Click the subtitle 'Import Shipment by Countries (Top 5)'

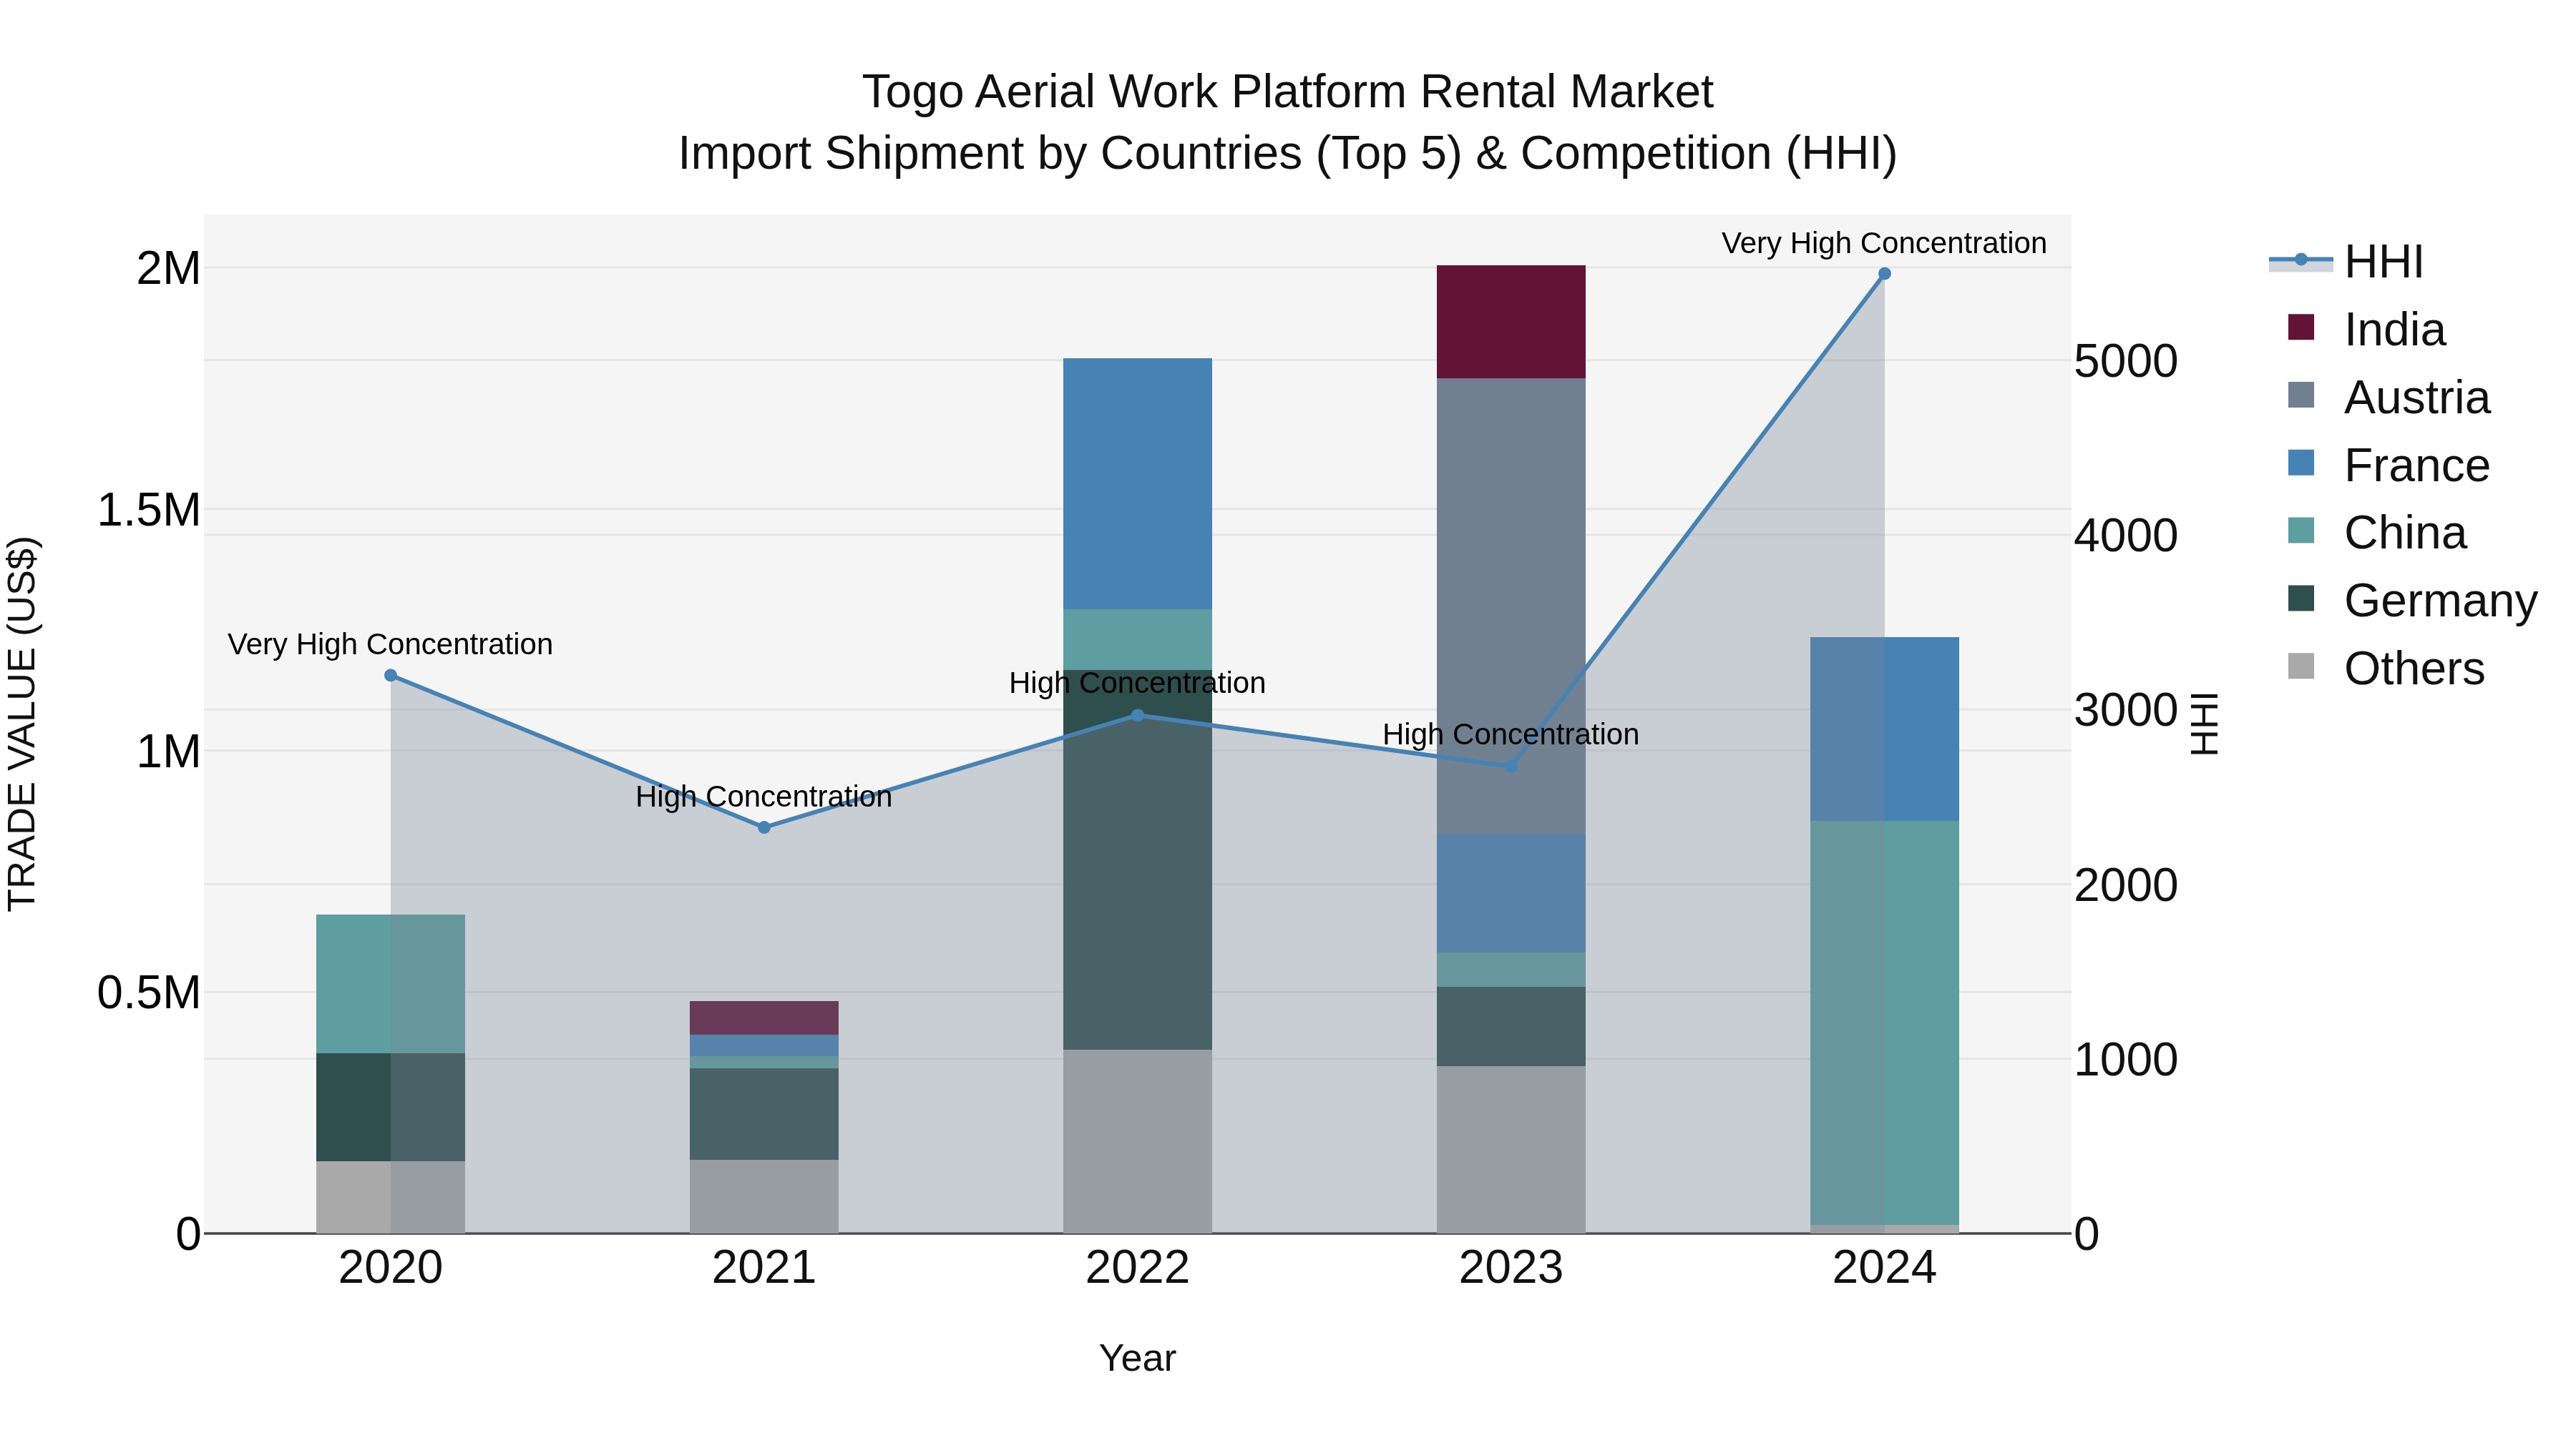(1069, 154)
